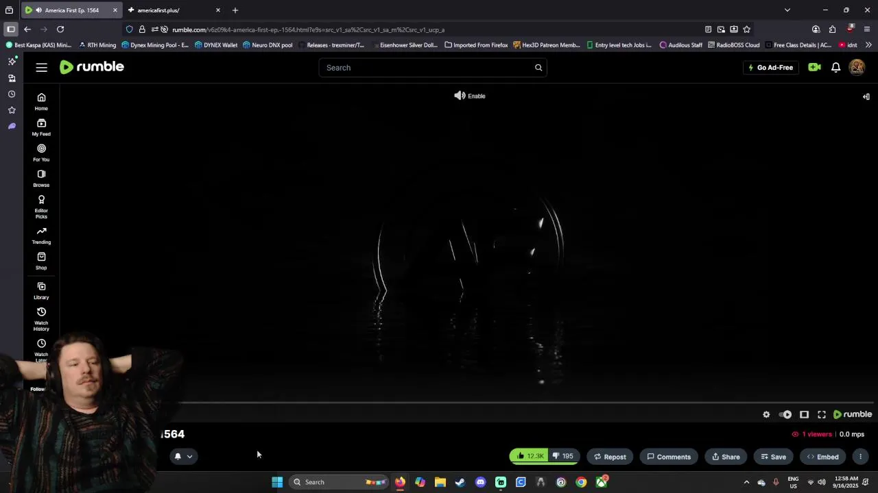The image size is (878, 493).
Task: Open Windows Start menu
Action: click(277, 482)
